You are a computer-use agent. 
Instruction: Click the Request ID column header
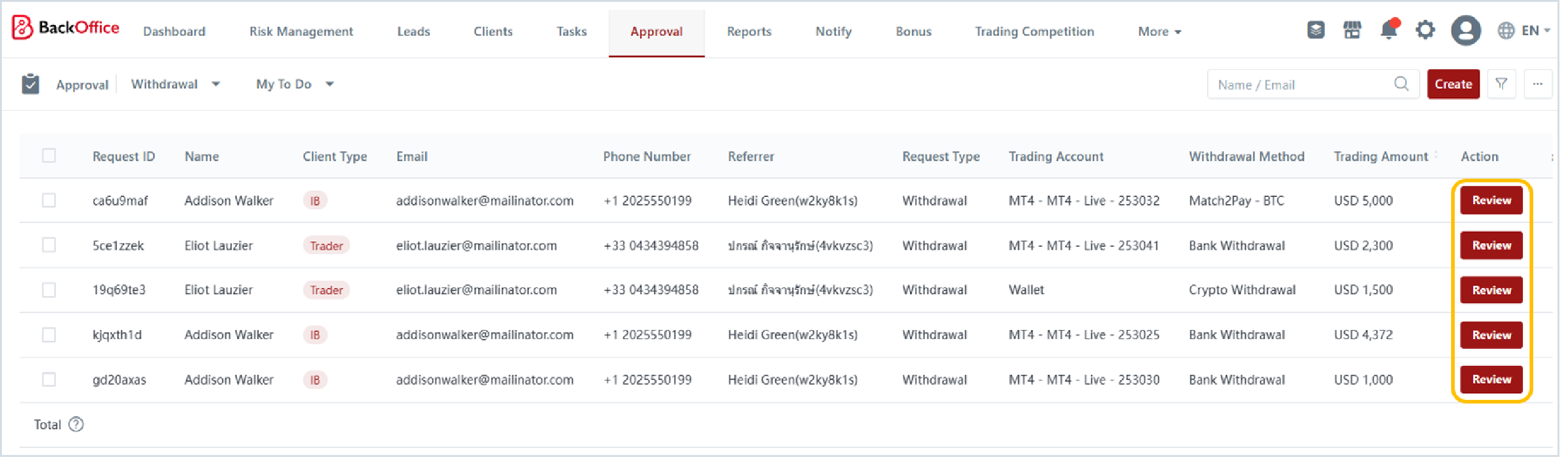point(124,156)
